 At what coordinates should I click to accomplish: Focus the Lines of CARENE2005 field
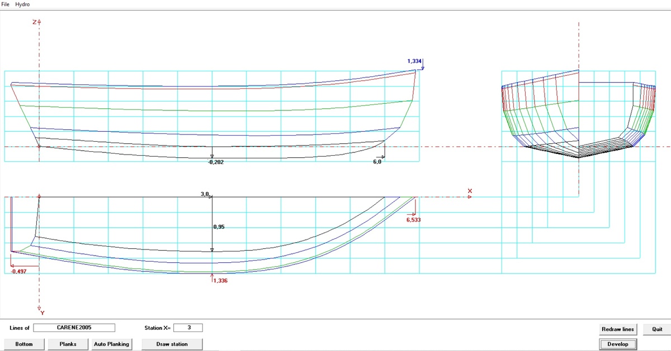74,328
